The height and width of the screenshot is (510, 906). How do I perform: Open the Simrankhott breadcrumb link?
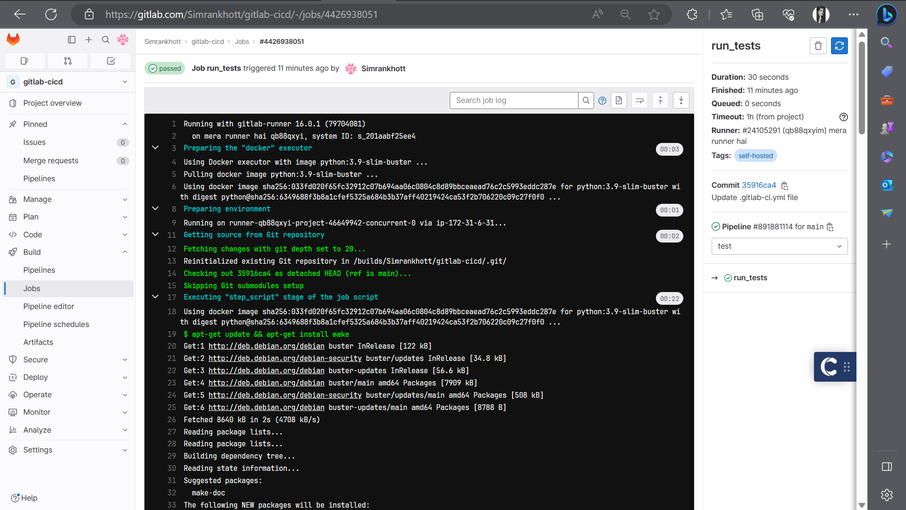tap(162, 42)
